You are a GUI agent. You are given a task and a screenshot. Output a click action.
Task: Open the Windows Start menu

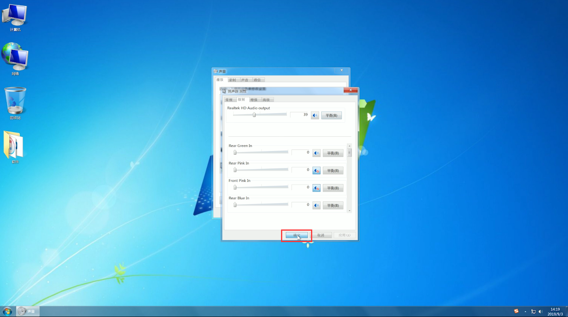[7, 311]
